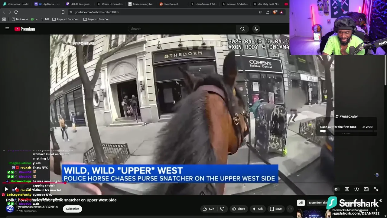Go forward with the browser forward arrow
387x218 pixels.
[x=10, y=12]
